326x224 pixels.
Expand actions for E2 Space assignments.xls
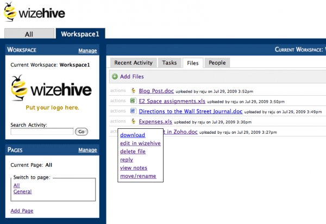coord(118,101)
